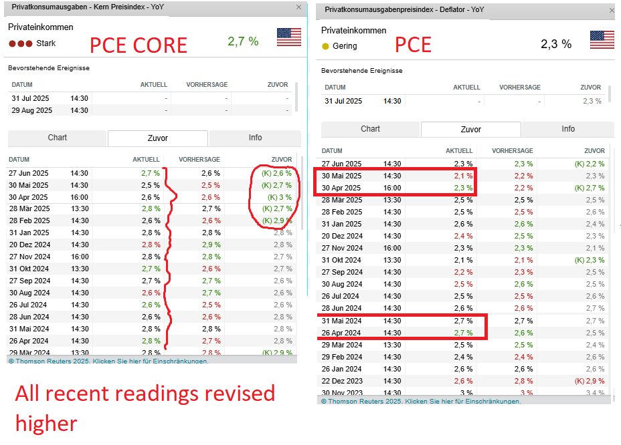Select the 28 Mär 2025 row in the Kern Preisindex table

152,208
